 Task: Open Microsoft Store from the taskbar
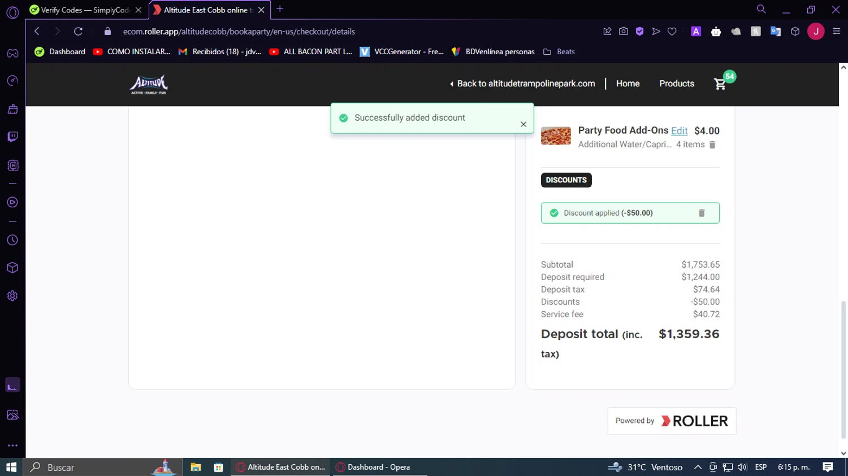(x=218, y=467)
